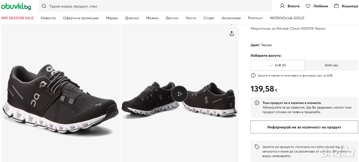Screen dimensions: 359x162
Task: Click the info icon beside BNB rate note
Action: (x=253, y=75)
